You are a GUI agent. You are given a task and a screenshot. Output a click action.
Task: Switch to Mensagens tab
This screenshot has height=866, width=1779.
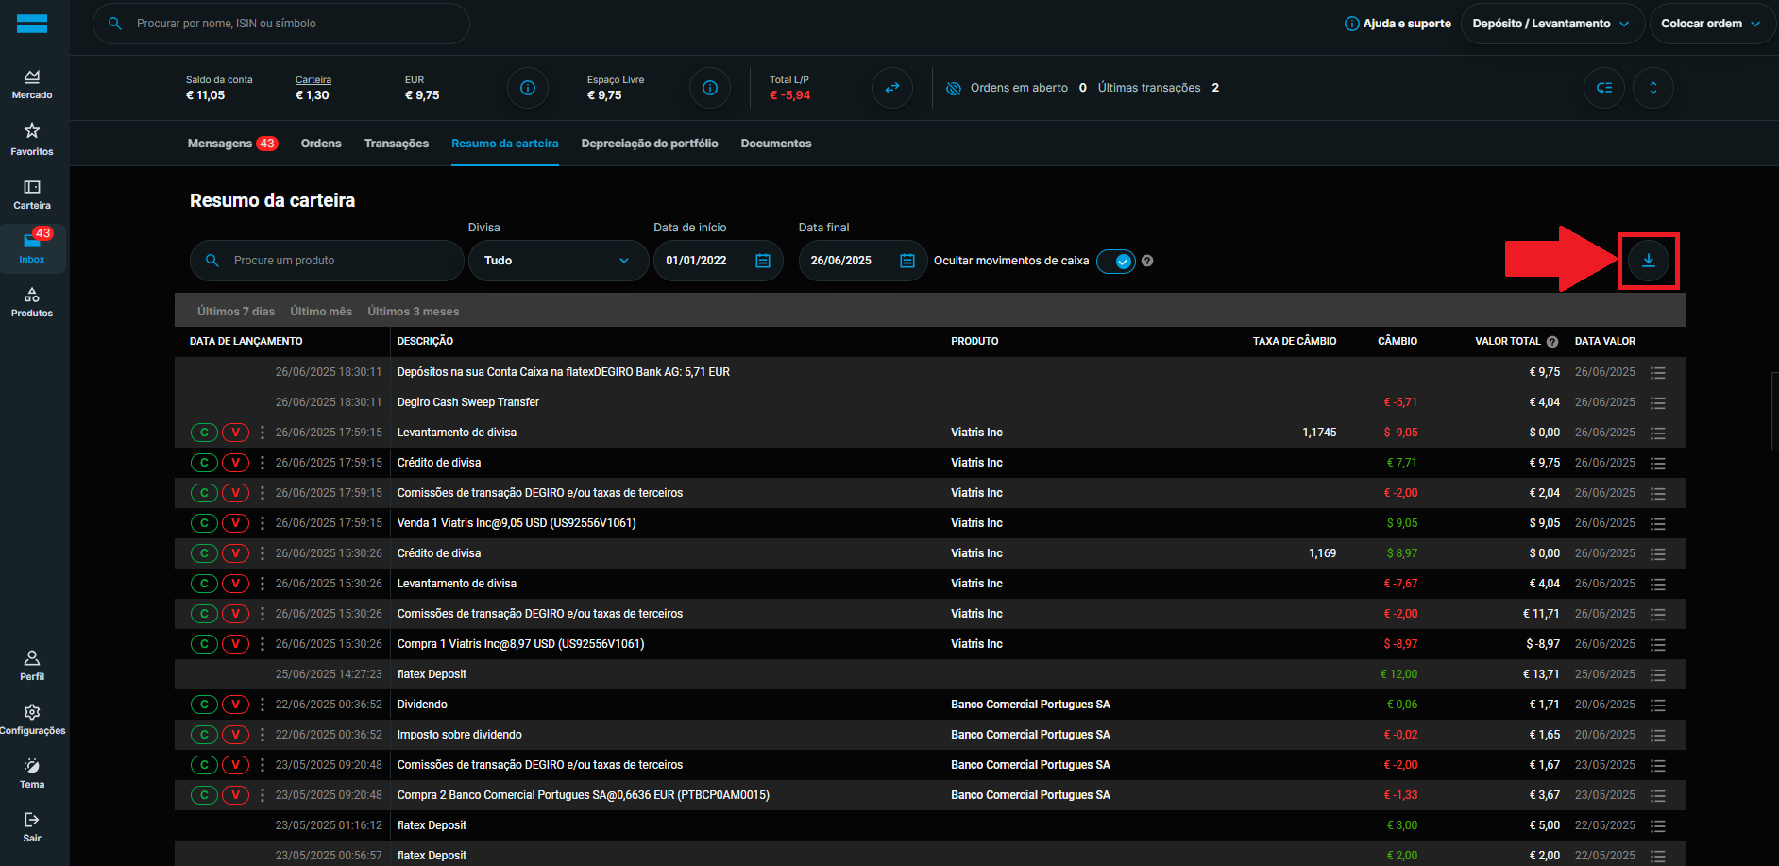[232, 144]
